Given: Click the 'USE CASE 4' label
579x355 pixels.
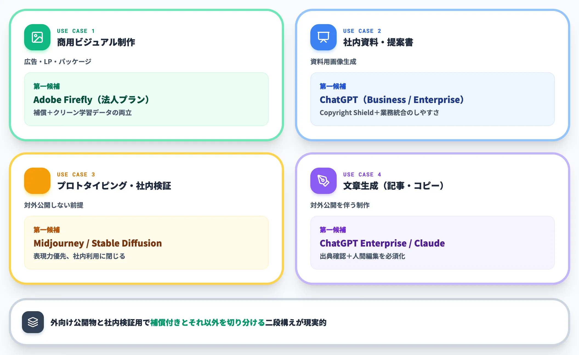Looking at the screenshot, I should [362, 174].
